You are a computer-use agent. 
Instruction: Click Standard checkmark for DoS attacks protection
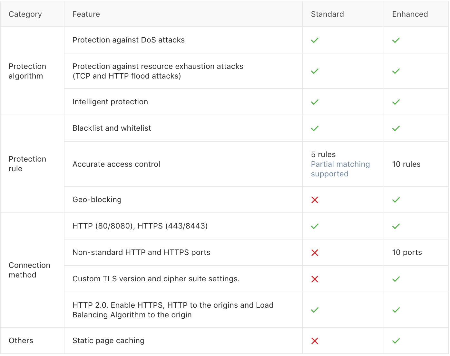click(x=315, y=40)
